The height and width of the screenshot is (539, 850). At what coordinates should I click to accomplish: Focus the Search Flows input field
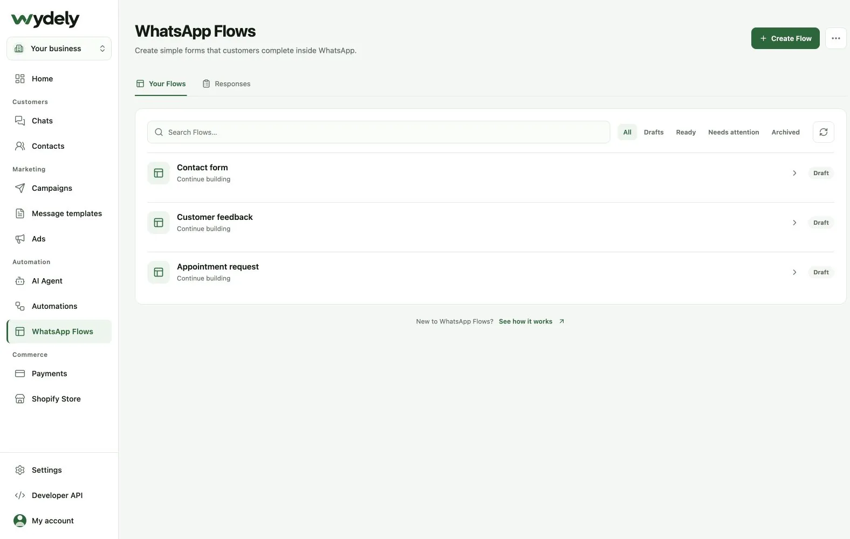click(379, 132)
